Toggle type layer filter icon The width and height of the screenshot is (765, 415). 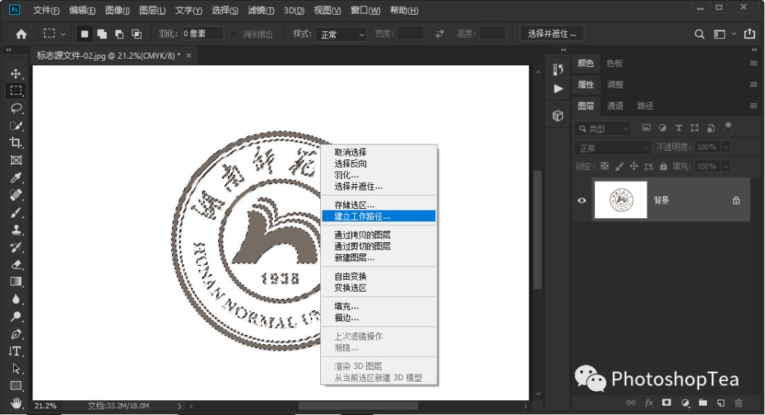(x=678, y=127)
